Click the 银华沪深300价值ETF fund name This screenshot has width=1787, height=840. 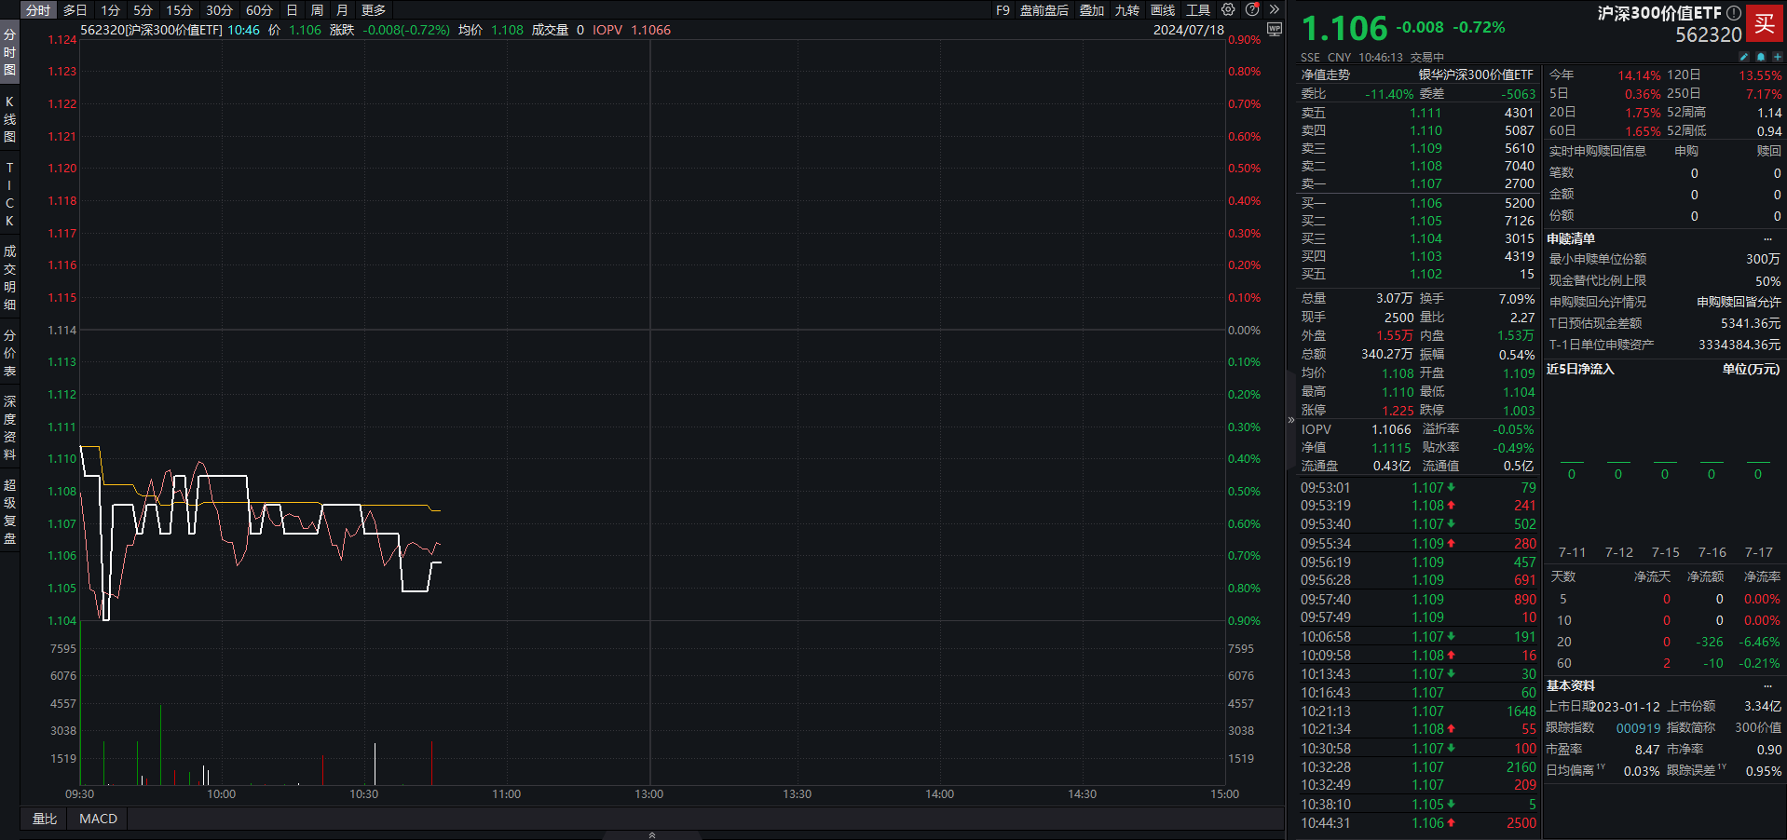pos(1476,75)
